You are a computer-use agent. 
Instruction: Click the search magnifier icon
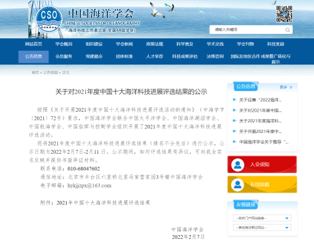[288, 30]
